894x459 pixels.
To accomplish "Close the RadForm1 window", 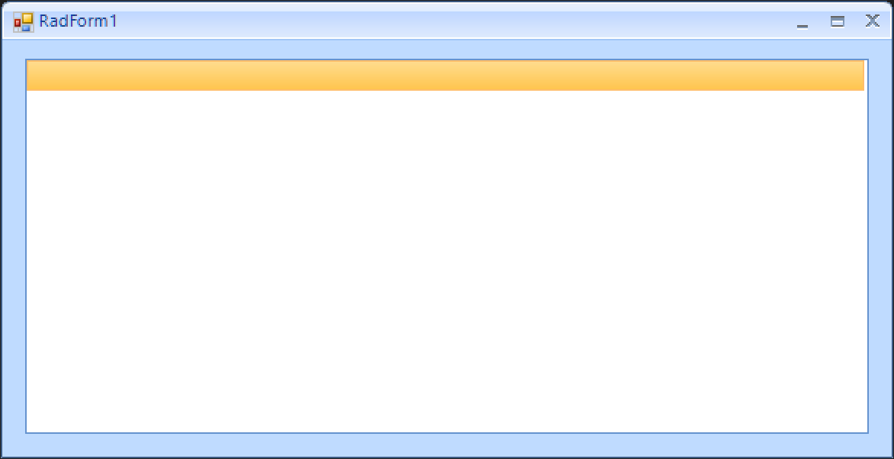I will [873, 21].
